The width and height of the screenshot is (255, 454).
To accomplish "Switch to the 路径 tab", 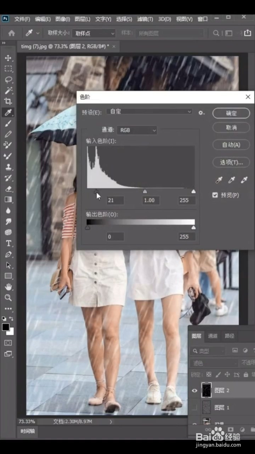I will [x=229, y=336].
